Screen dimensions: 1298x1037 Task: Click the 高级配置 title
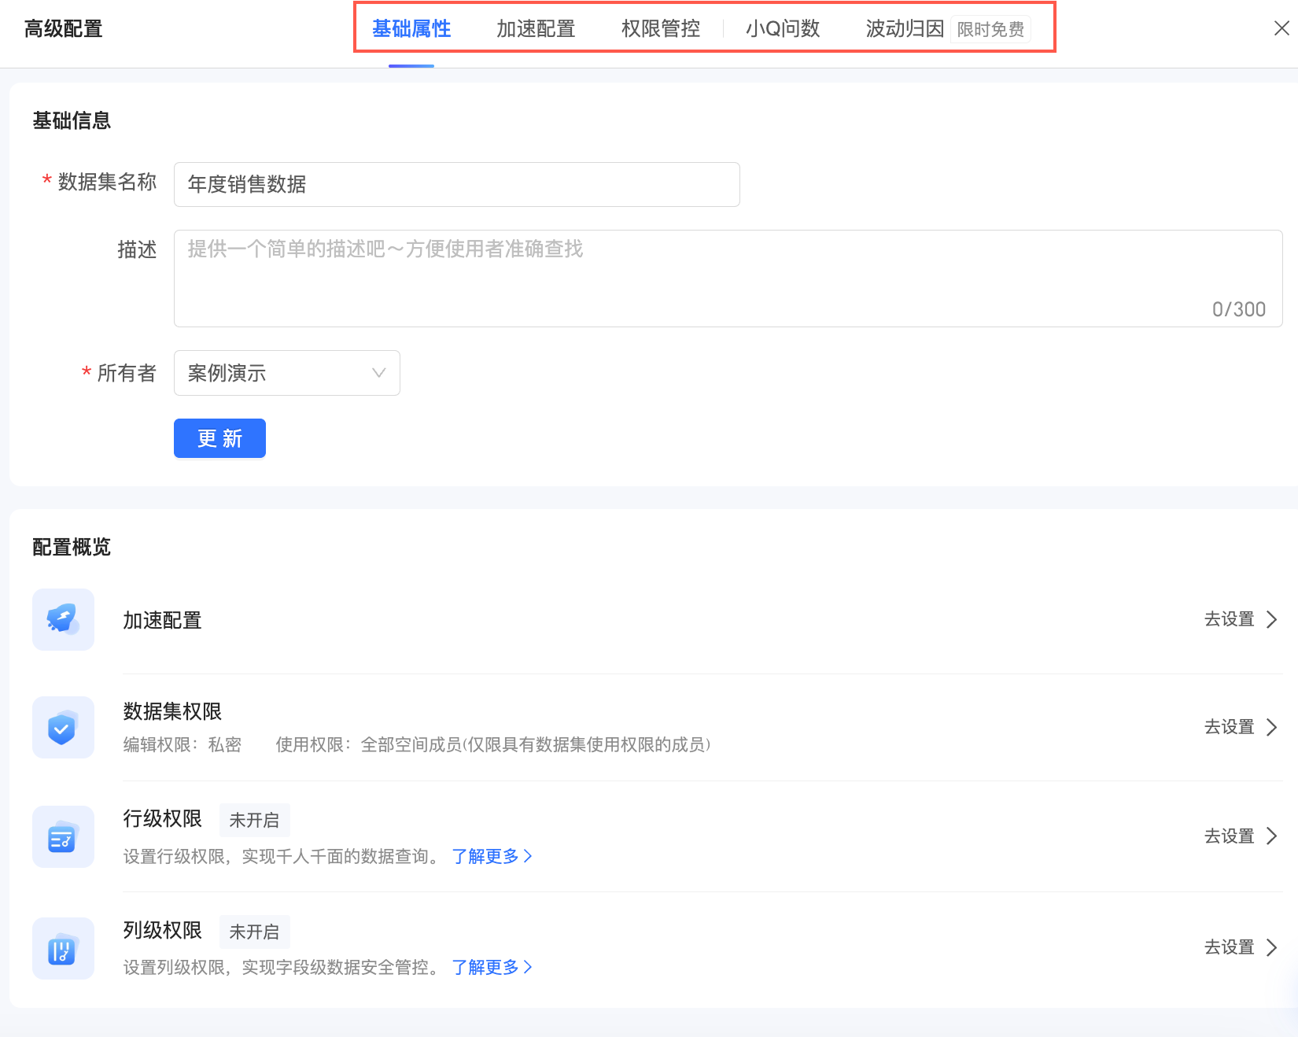64,29
